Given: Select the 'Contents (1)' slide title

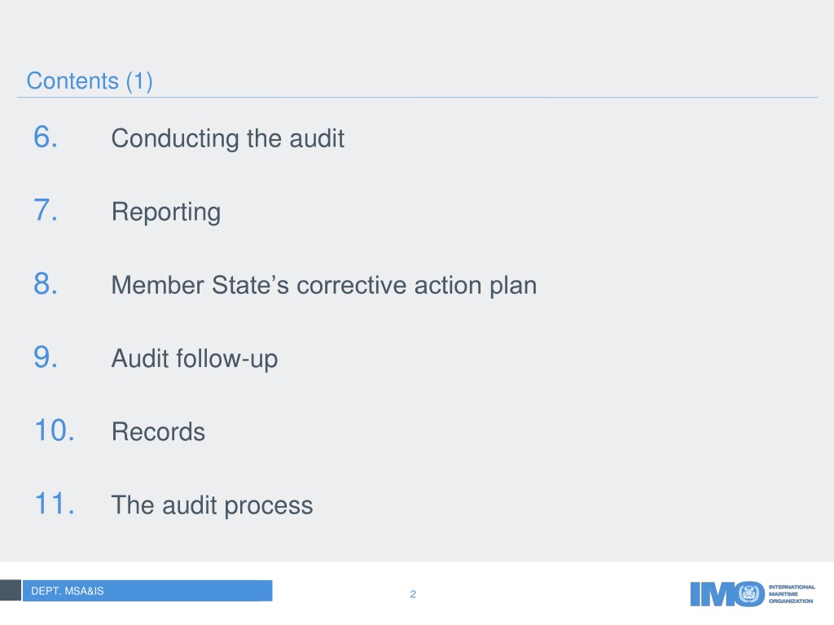Looking at the screenshot, I should (90, 81).
